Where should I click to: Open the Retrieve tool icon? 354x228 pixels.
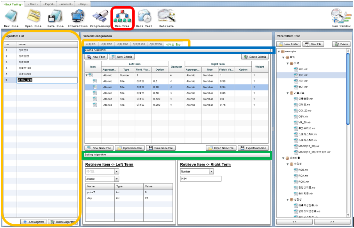pos(166,16)
